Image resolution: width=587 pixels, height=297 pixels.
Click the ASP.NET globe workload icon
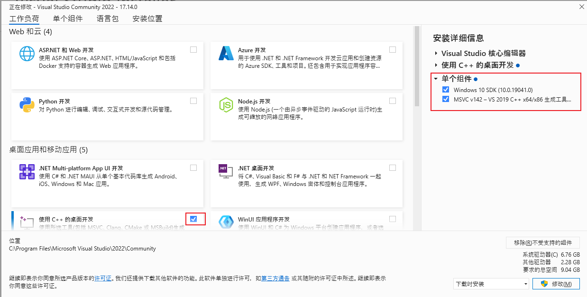[27, 54]
